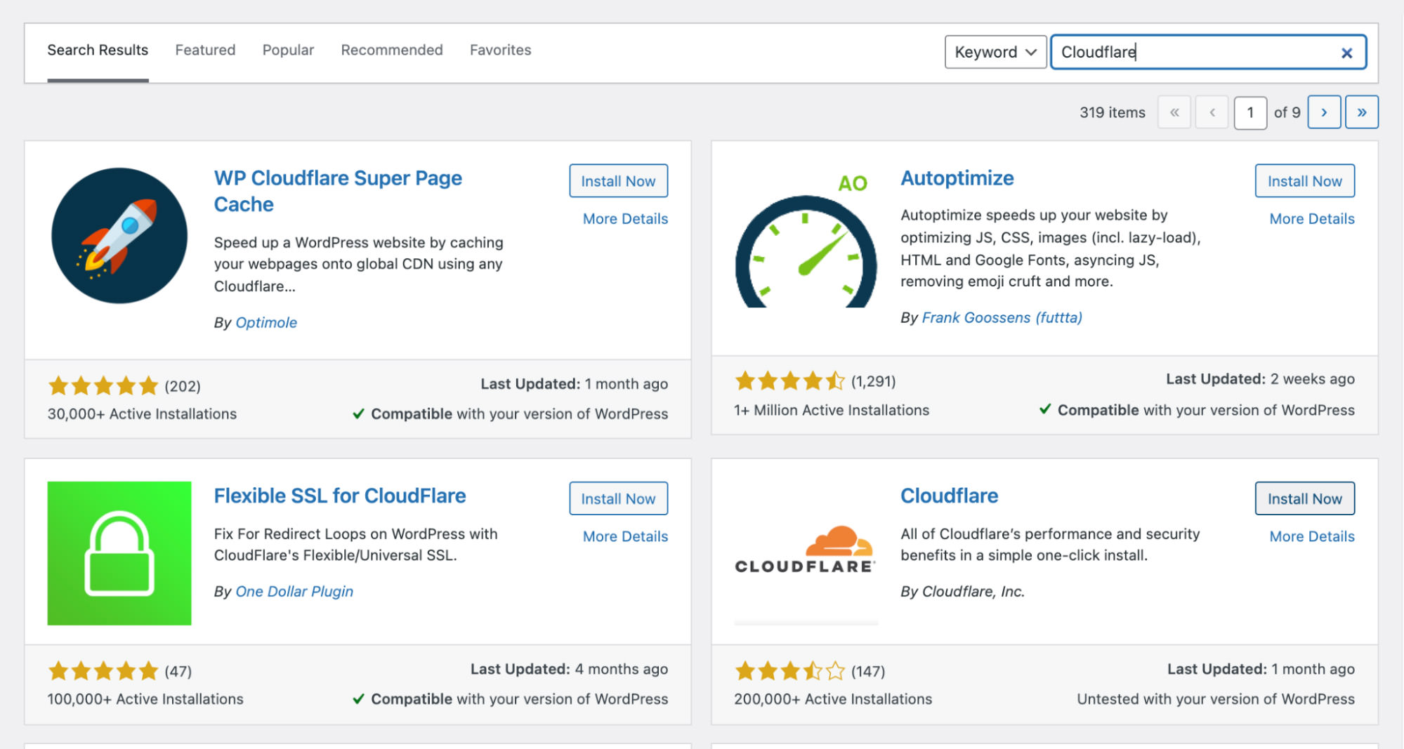The width and height of the screenshot is (1404, 749).
Task: Click the disabled first page arrow
Action: click(x=1174, y=112)
